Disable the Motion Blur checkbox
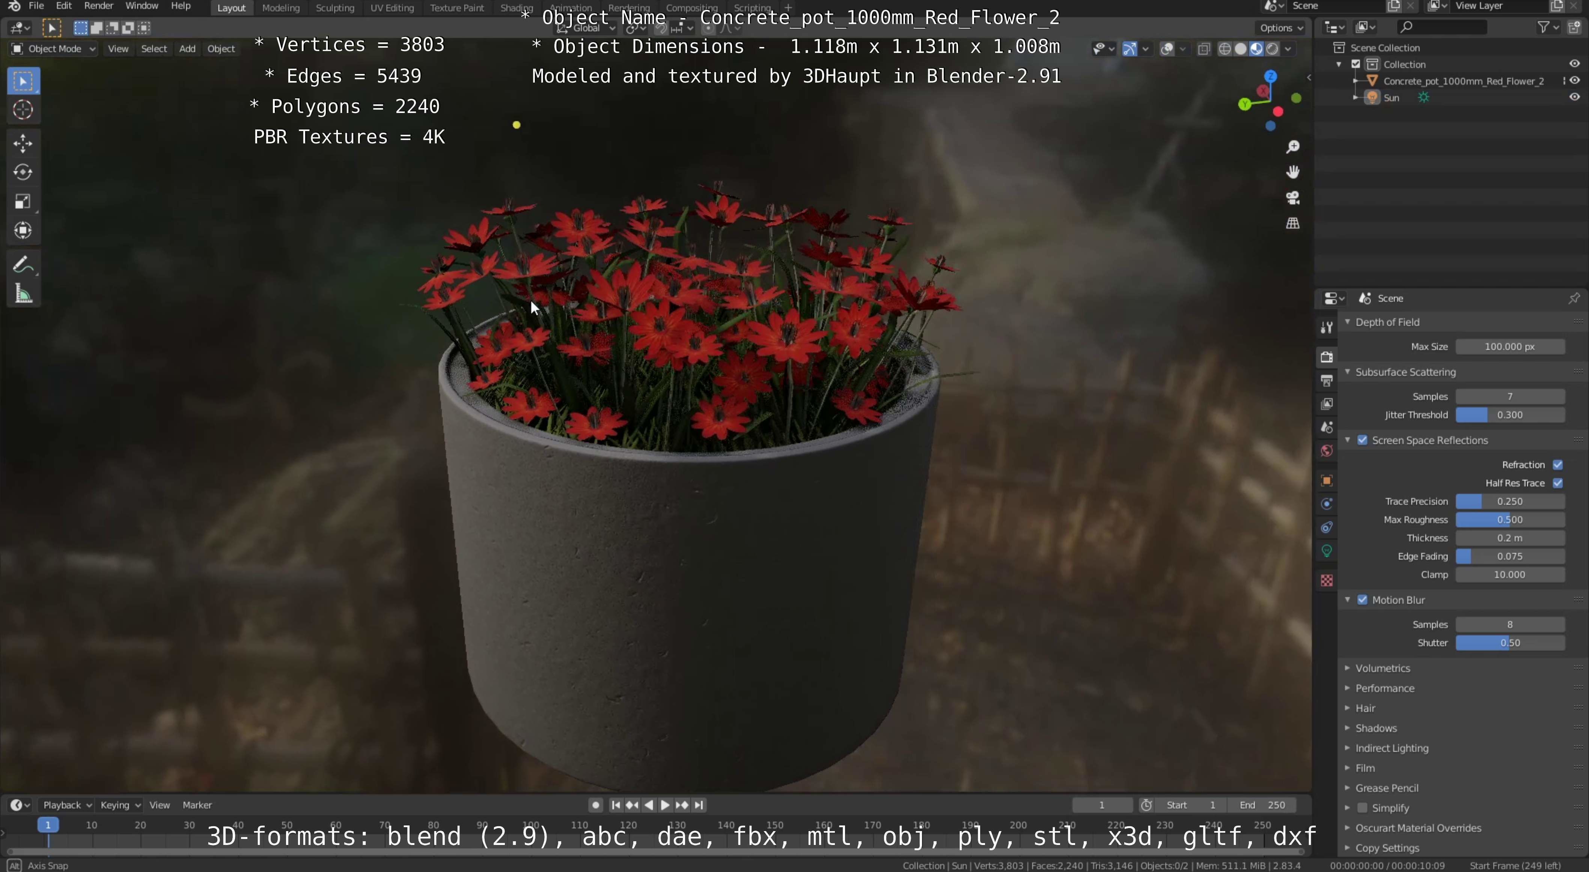Viewport: 1589px width, 872px height. coord(1363,600)
